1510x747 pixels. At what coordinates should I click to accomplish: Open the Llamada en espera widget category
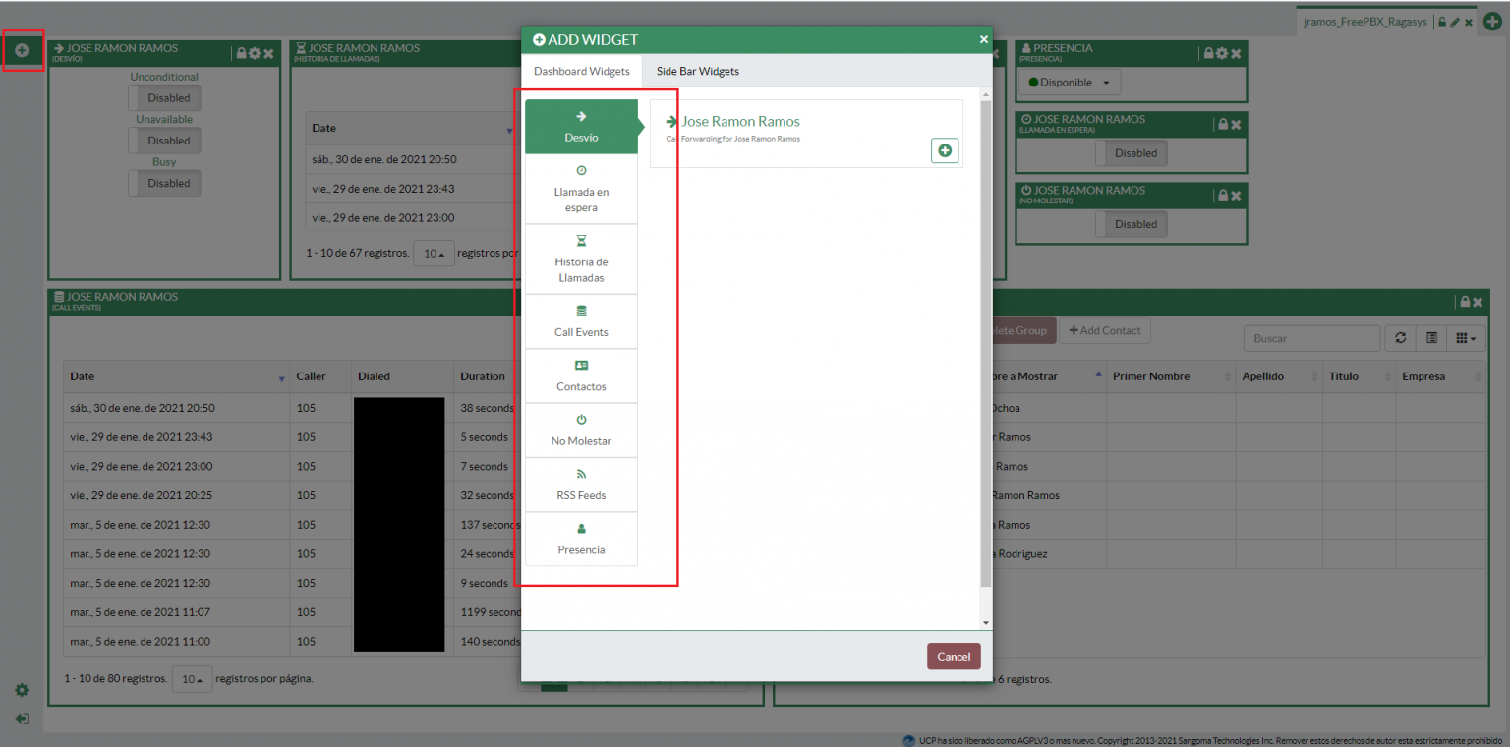click(581, 189)
